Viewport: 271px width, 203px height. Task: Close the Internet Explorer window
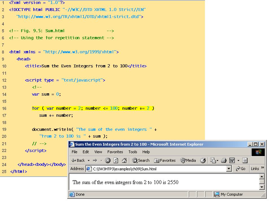(x=262, y=144)
